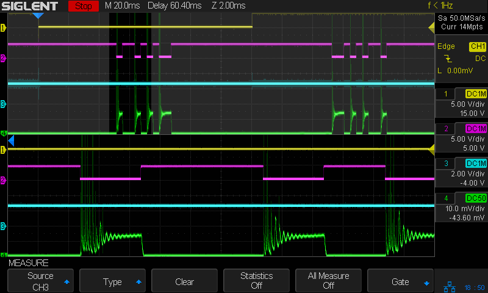Turn on All Measure
Image resolution: width=488 pixels, height=293 pixels.
pos(328,281)
